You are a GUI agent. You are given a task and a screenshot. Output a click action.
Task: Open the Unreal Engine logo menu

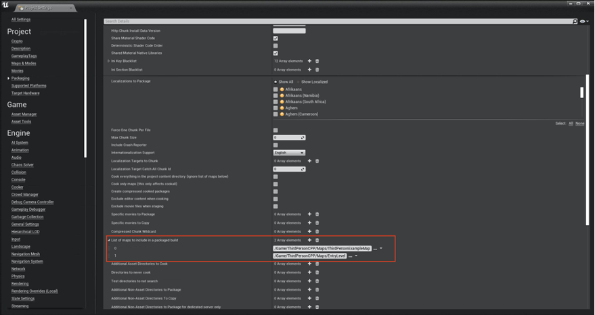coord(5,5)
